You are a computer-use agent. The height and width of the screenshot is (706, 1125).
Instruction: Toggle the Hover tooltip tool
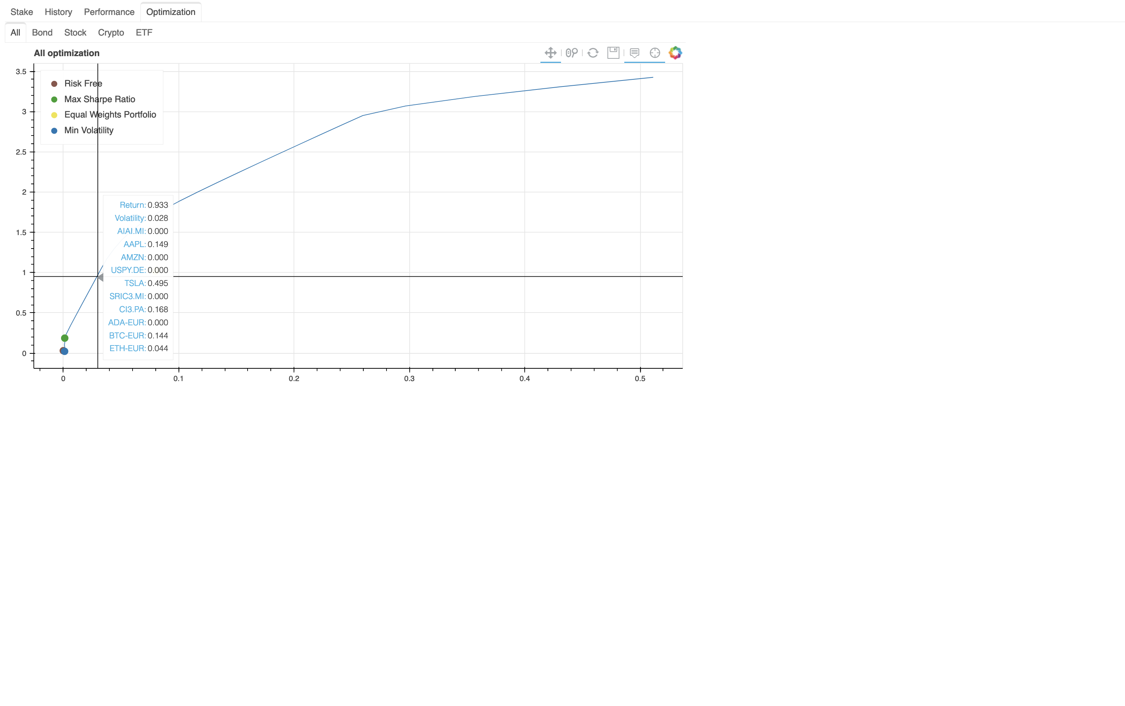click(x=634, y=53)
